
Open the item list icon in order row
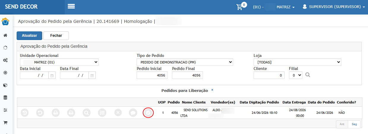(x=102, y=113)
